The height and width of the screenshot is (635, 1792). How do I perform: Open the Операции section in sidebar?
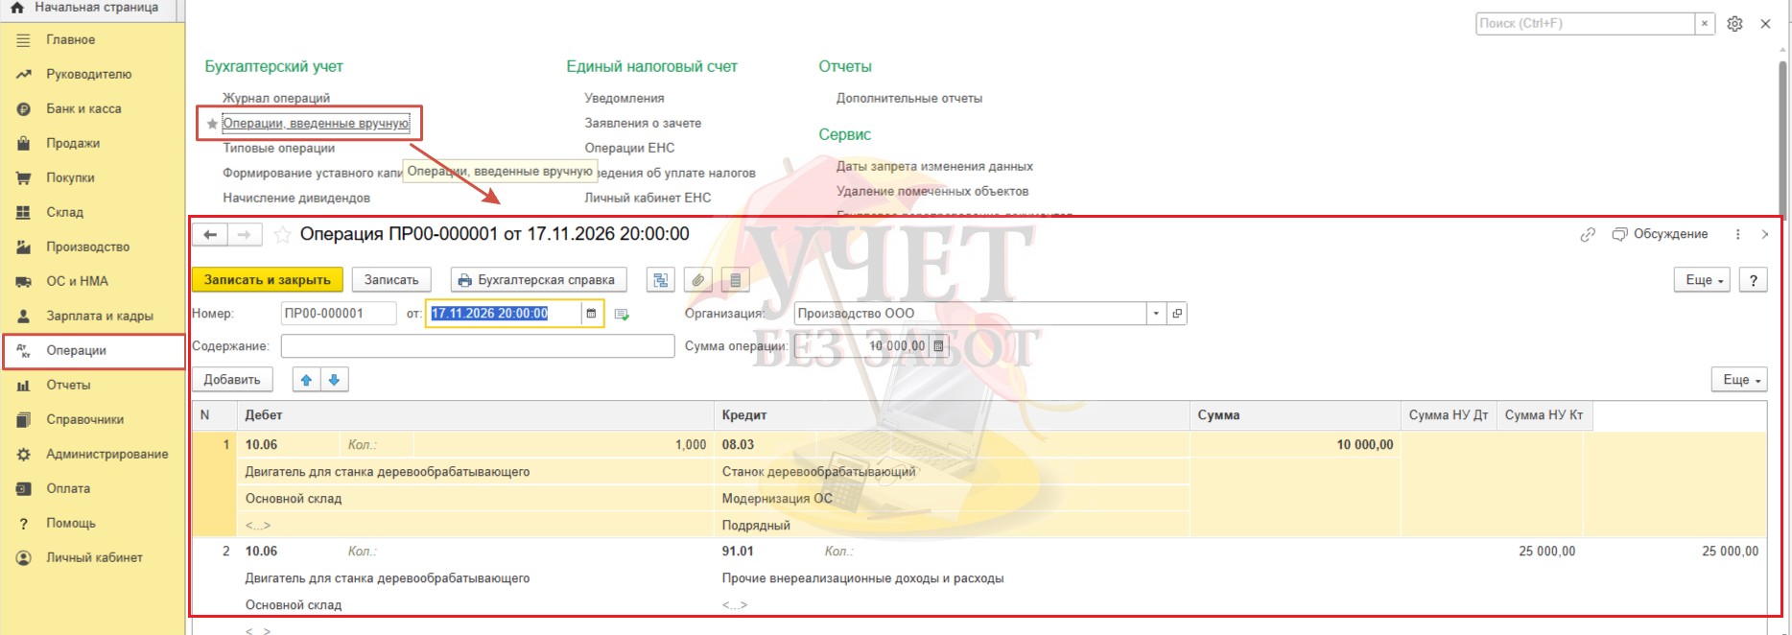point(92,351)
